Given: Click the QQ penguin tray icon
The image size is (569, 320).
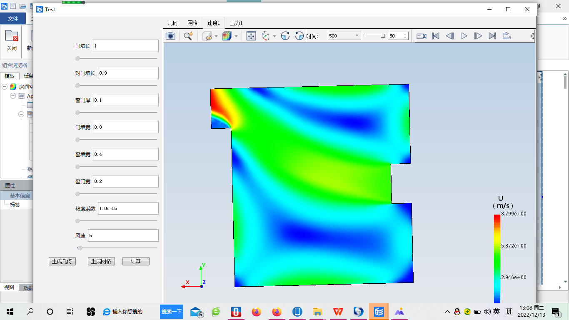Looking at the screenshot, I should pyautogui.click(x=457, y=311).
